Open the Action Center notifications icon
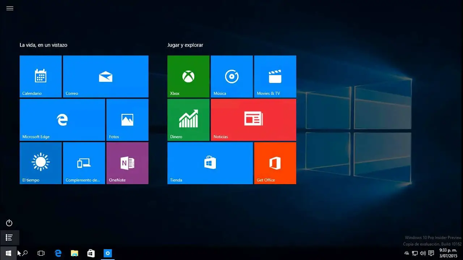Viewport: 463px width, 260px height. point(431,253)
